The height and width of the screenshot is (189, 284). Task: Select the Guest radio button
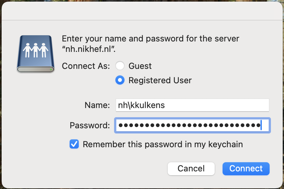[x=120, y=66]
